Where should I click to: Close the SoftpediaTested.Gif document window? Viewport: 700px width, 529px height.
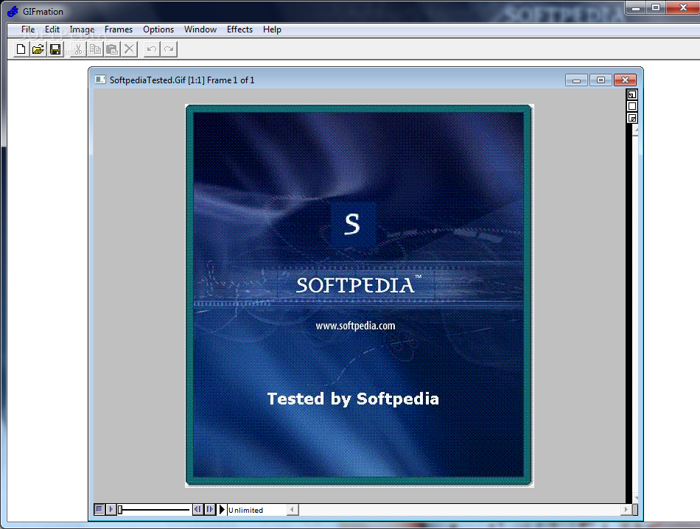[625, 80]
